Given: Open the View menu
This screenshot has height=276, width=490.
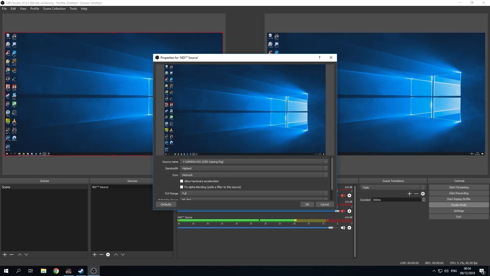Looking at the screenshot, I should click(x=22, y=8).
